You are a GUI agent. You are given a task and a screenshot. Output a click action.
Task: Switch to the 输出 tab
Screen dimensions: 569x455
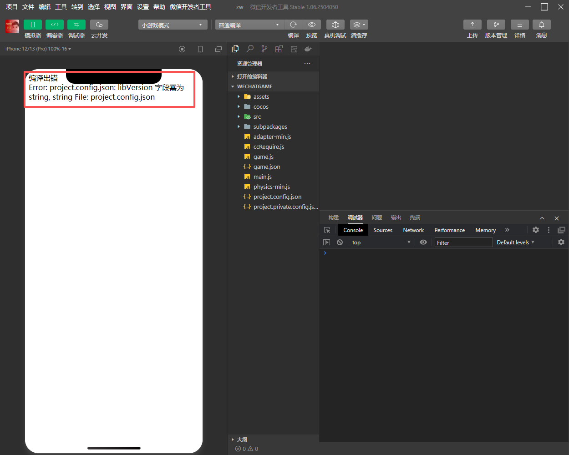396,217
